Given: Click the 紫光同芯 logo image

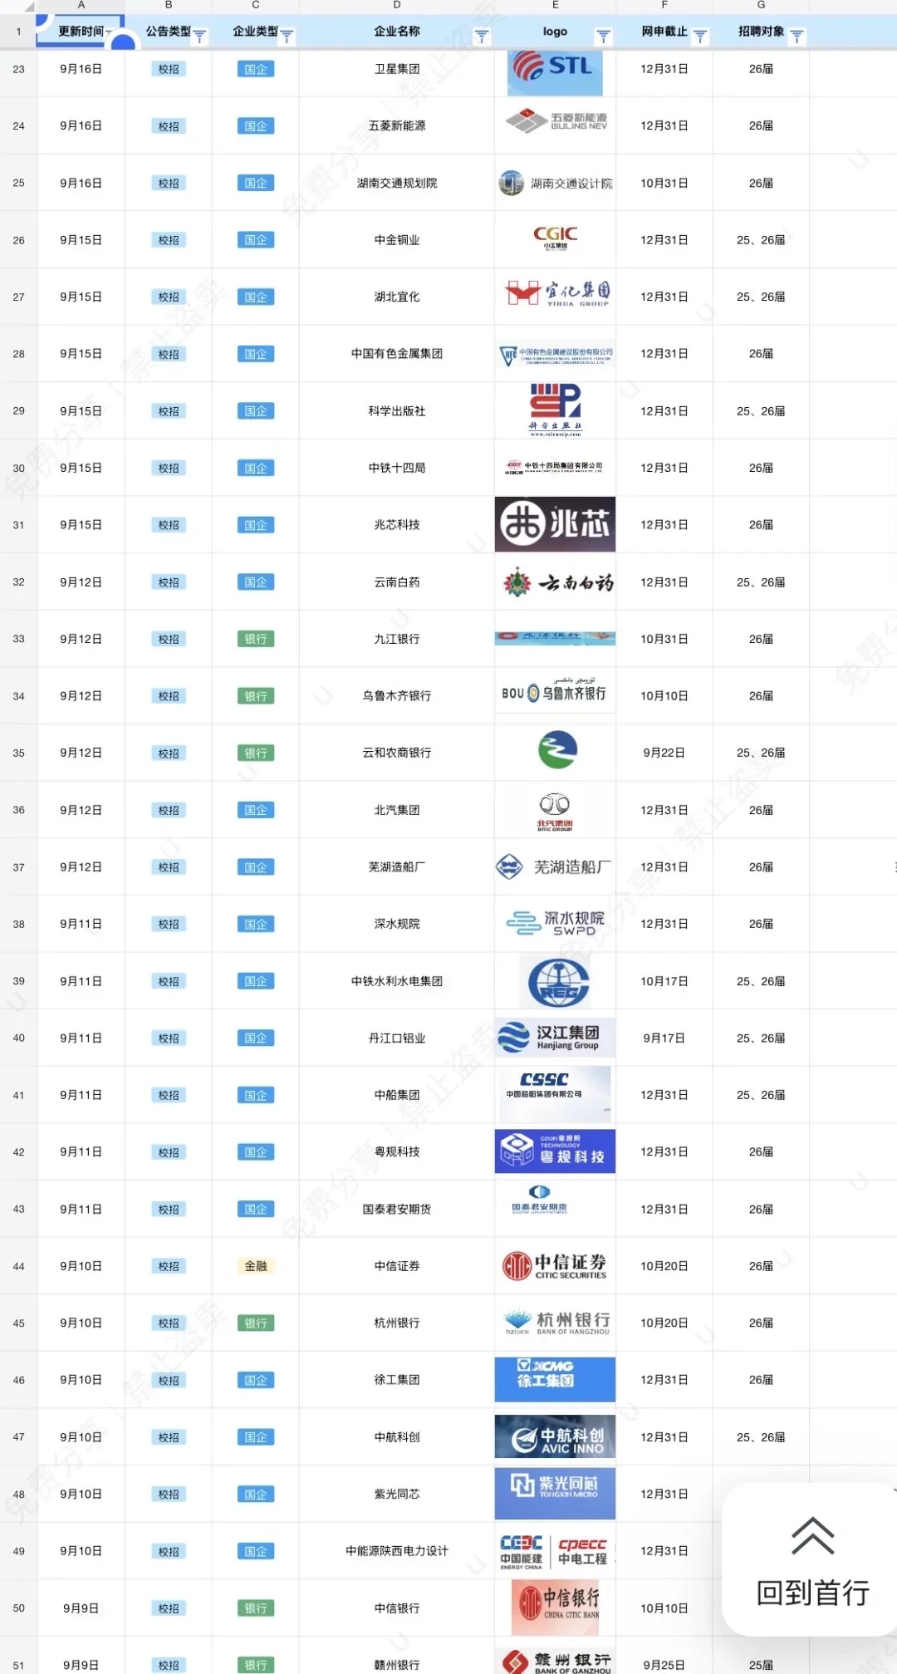Looking at the screenshot, I should 555,1494.
